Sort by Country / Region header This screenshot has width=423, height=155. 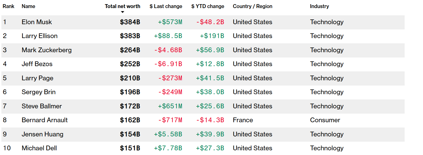tap(253, 6)
